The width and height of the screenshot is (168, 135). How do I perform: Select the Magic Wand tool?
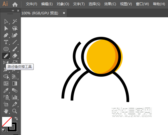click(x=15, y=22)
